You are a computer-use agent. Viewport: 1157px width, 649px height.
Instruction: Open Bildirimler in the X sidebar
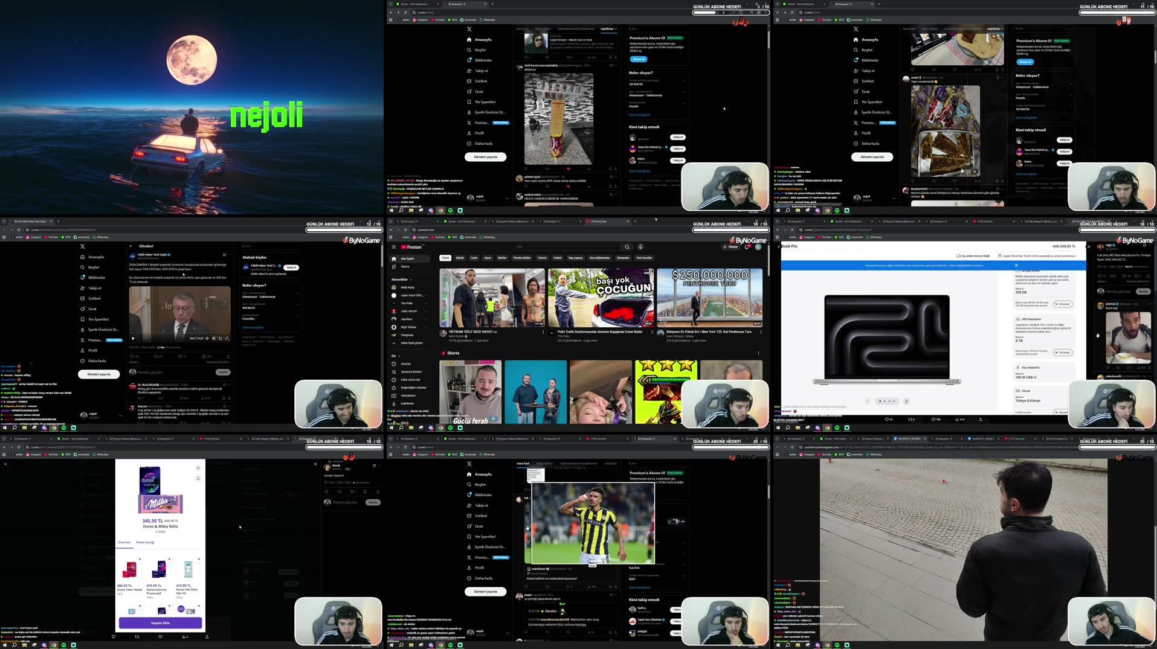481,60
